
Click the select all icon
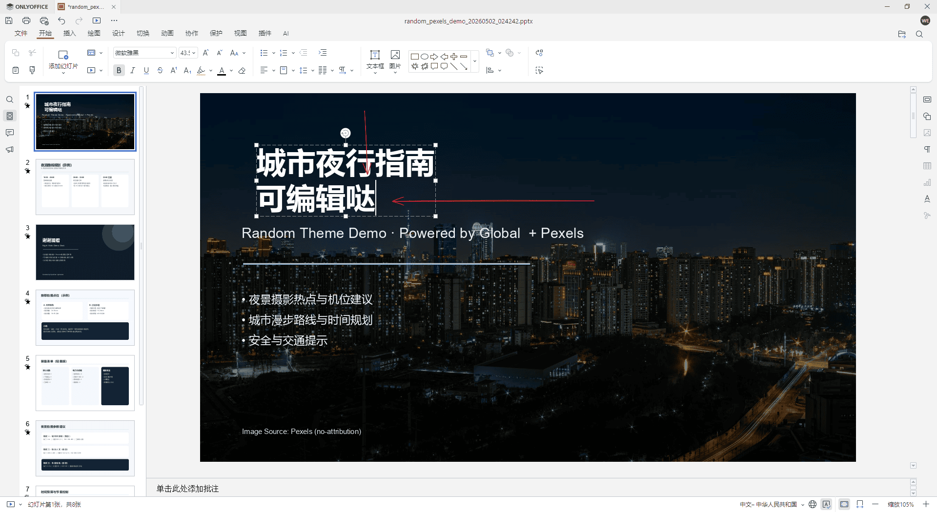[x=539, y=70]
